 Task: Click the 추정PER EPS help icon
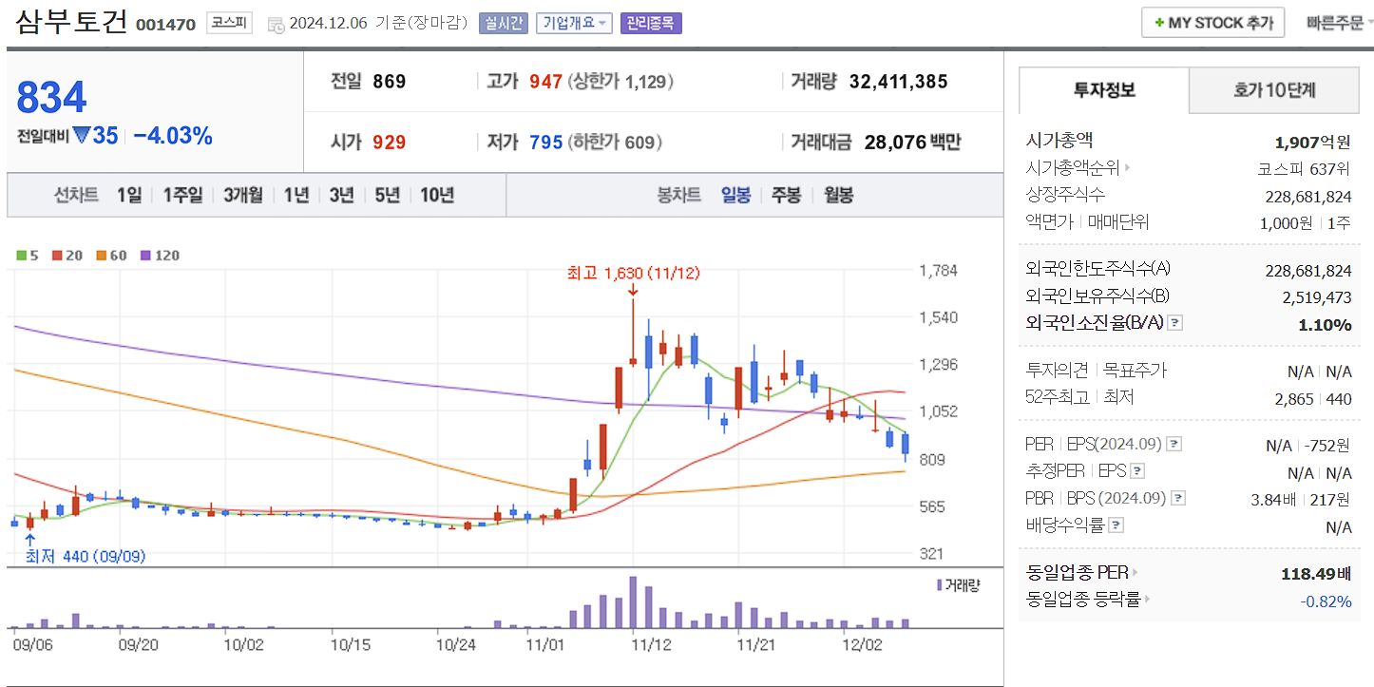click(1136, 472)
